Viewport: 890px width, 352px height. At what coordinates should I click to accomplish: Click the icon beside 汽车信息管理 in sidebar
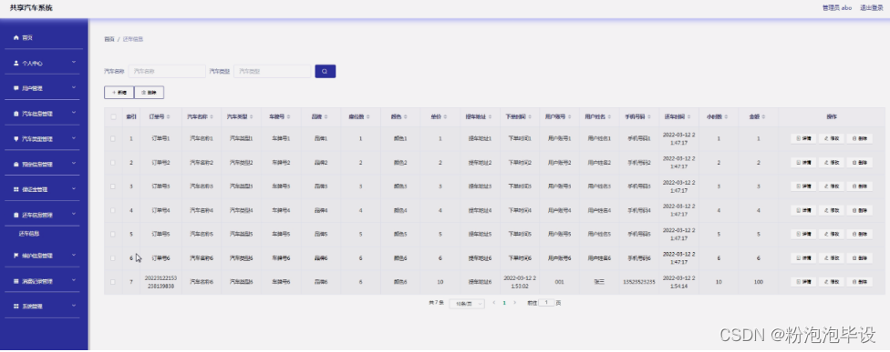[16, 114]
